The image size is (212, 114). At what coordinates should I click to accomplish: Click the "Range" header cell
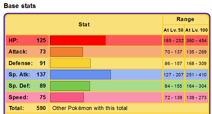click(x=185, y=19)
